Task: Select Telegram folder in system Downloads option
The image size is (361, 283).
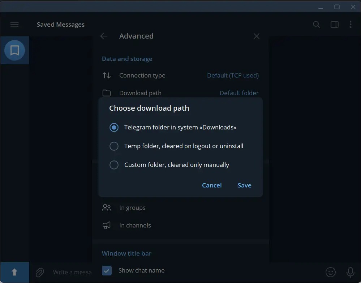Action: click(x=114, y=127)
